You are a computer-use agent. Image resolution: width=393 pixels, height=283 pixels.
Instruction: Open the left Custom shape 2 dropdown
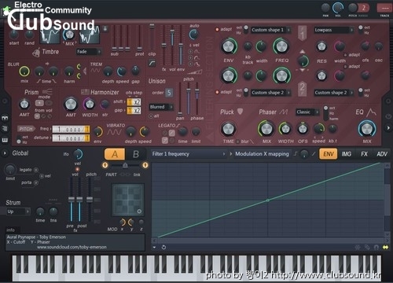click(x=270, y=93)
